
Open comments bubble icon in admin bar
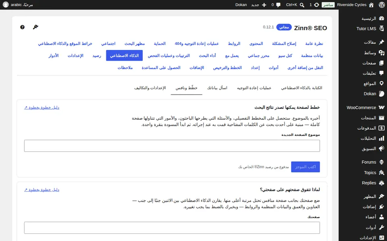click(x=279, y=5)
